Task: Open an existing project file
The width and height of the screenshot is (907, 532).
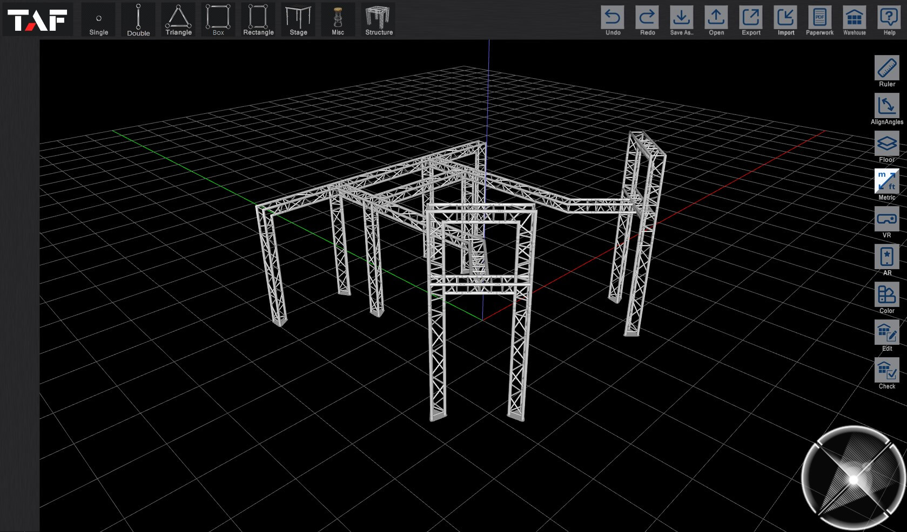Action: click(x=716, y=21)
